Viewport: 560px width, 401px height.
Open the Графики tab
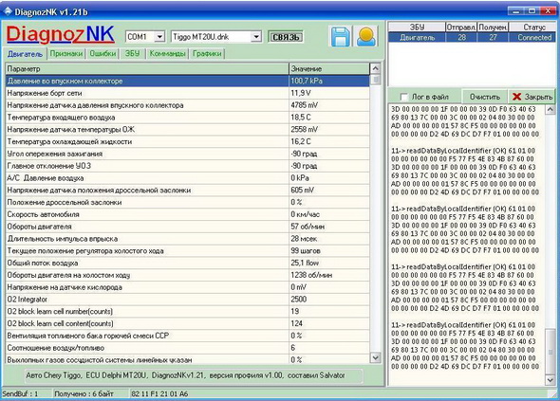pos(207,53)
